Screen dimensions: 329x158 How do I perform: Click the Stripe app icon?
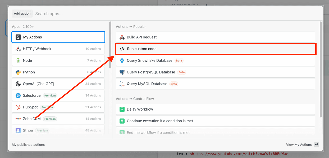[x=18, y=130]
